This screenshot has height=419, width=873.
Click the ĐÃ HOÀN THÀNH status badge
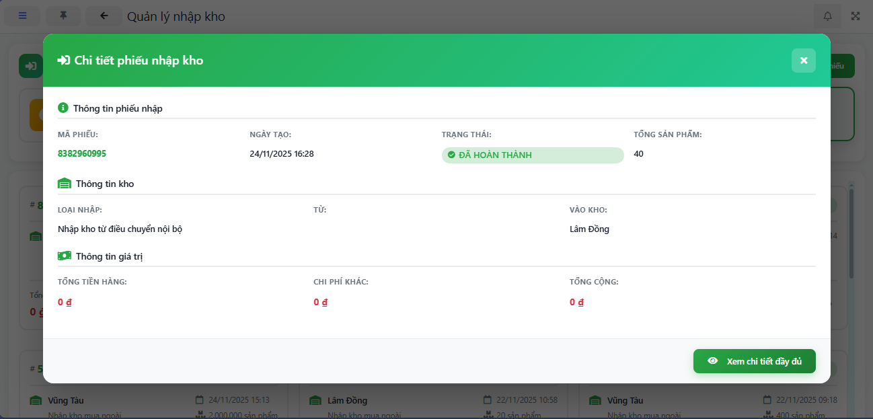(532, 155)
